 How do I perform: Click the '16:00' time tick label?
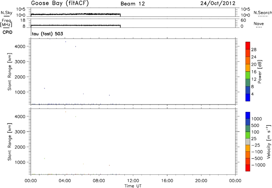167,181
